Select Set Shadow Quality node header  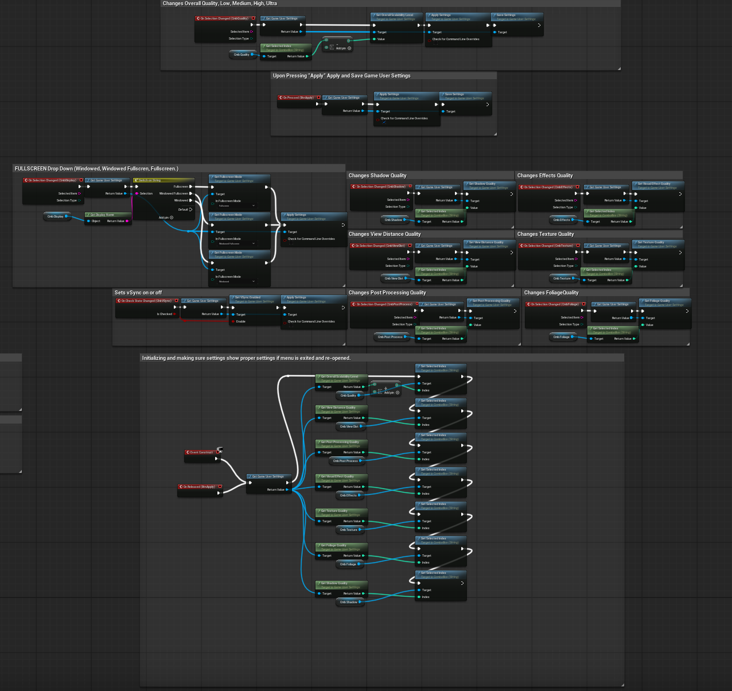point(489,185)
